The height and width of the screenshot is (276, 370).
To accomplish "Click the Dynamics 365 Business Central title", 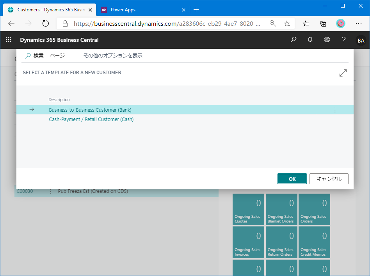I will coord(59,40).
